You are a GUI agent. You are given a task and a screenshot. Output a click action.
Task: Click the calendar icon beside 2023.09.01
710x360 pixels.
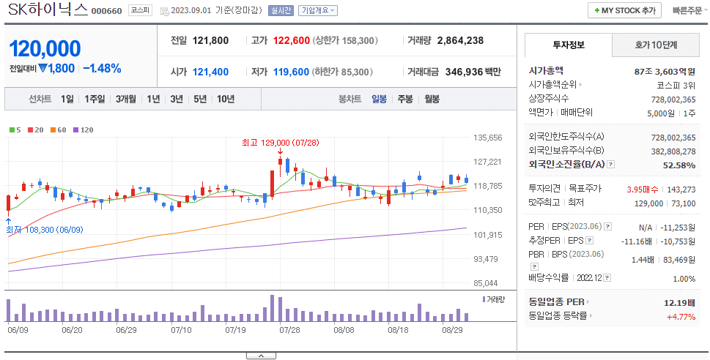164,10
